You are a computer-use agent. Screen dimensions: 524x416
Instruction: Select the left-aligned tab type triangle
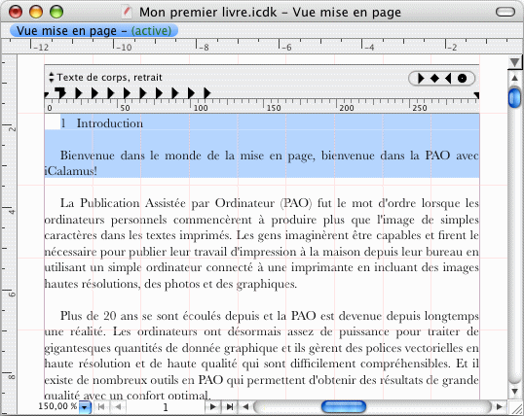point(421,79)
